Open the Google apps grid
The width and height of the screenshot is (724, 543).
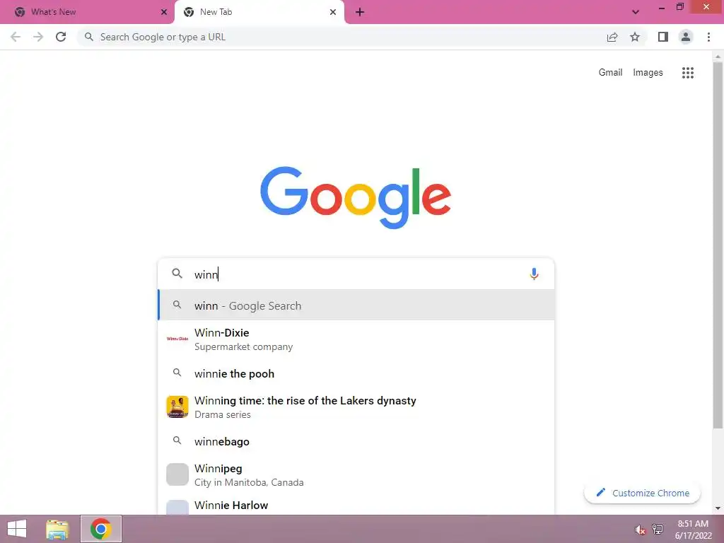[688, 73]
